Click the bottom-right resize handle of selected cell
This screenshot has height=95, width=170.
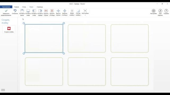(64, 53)
